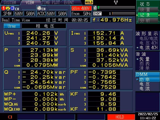The image size is (160, 120).
Task: Choose 电流 4CH waveform display
Action: coord(148,47)
